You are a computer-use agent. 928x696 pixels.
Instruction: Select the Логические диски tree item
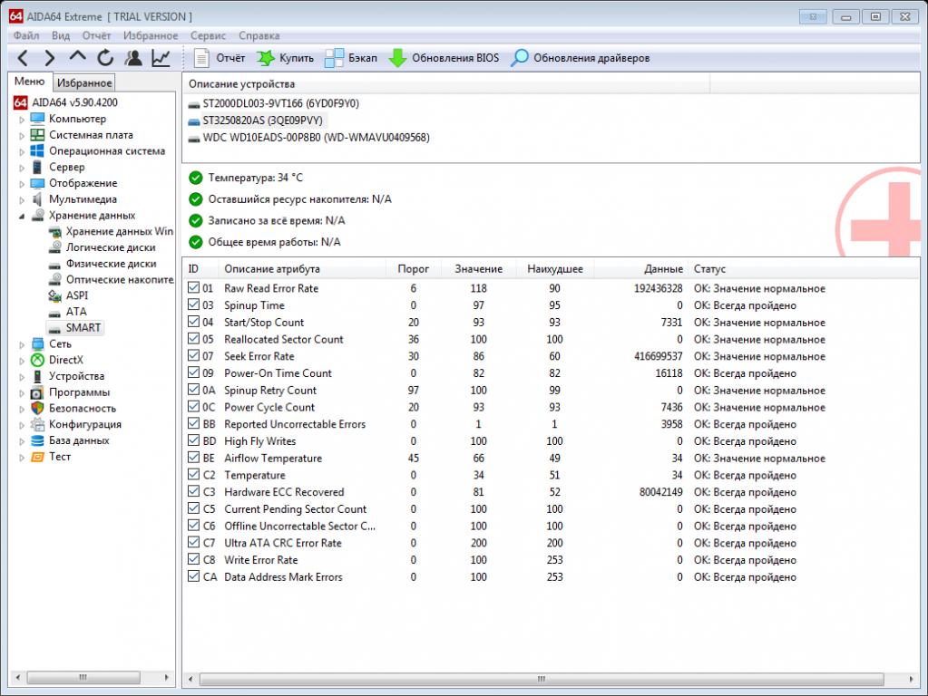click(x=111, y=247)
